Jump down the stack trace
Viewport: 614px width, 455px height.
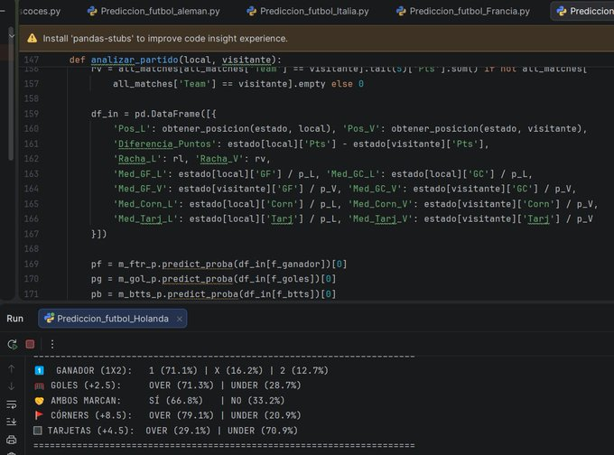tap(12, 386)
